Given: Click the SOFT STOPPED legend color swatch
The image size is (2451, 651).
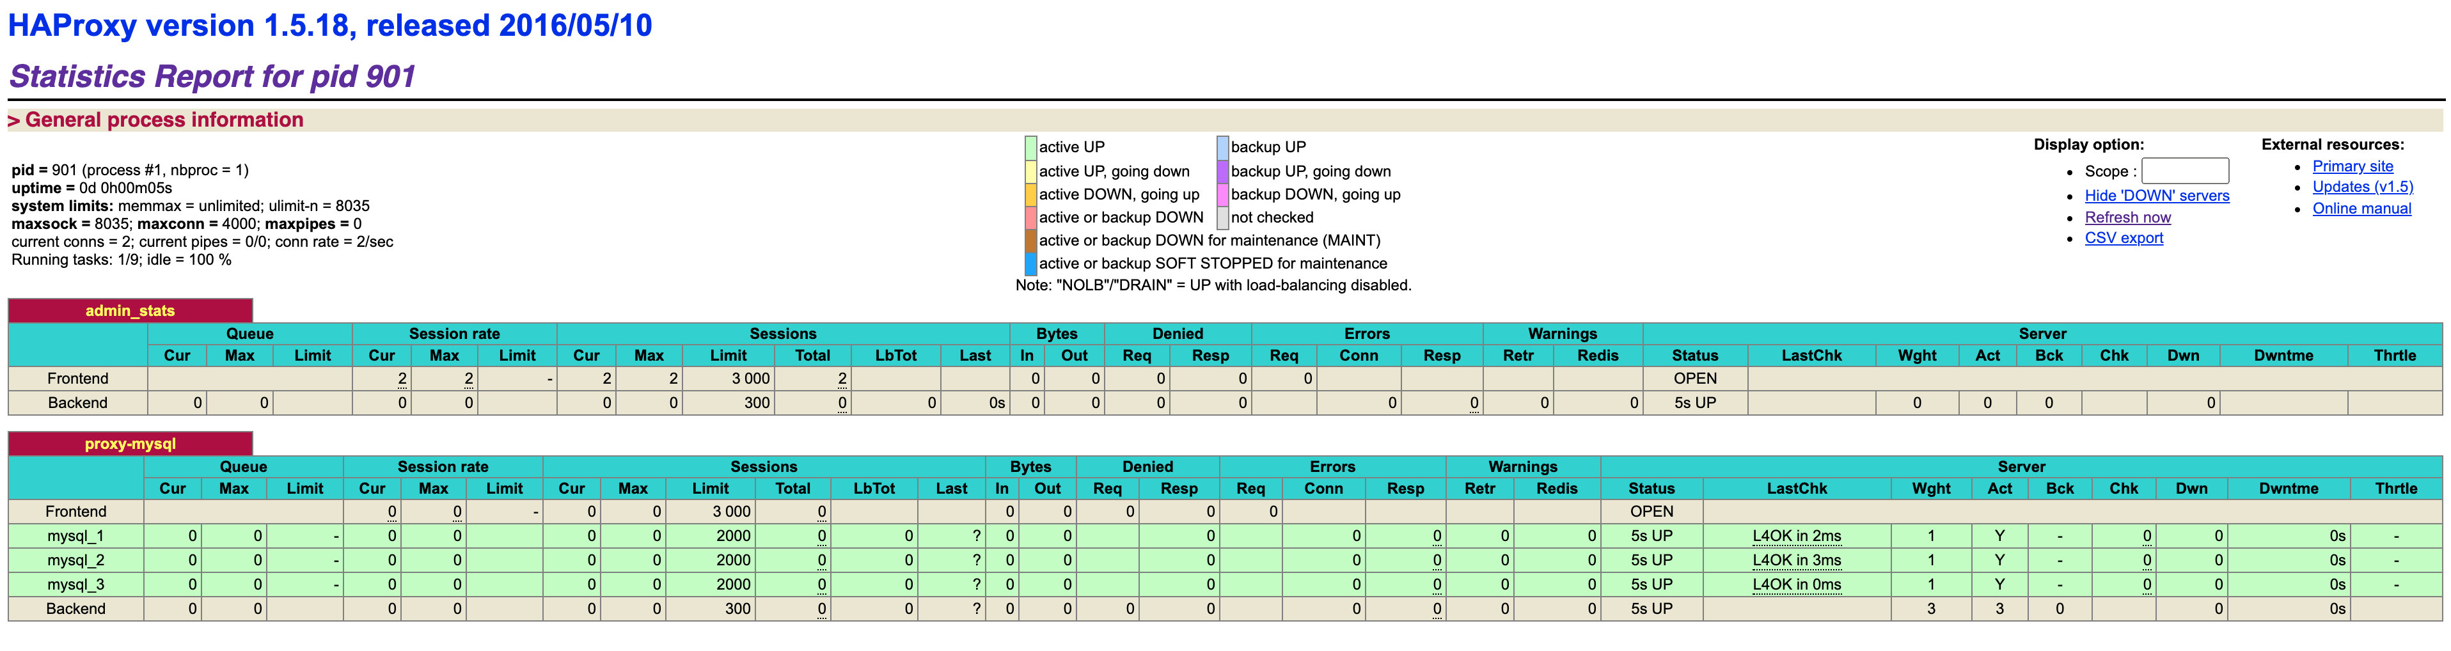Looking at the screenshot, I should coord(1030,263).
